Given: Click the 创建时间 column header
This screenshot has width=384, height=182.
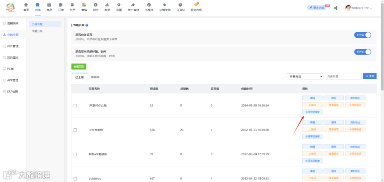Looking at the screenshot, I should (247, 89).
